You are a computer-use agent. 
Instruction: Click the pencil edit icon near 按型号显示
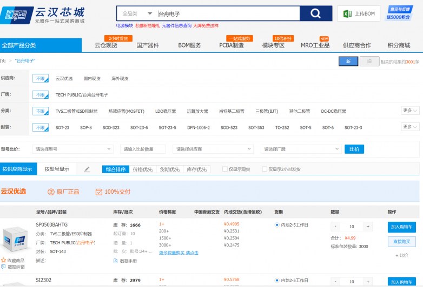[x=87, y=169]
